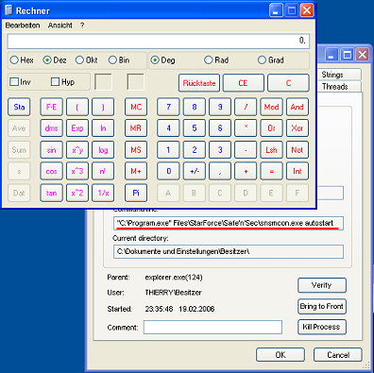This screenshot has height=373, width=374.
Task: Click the log button
Action: 103,150
